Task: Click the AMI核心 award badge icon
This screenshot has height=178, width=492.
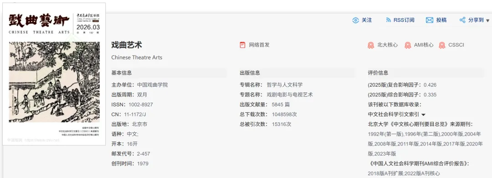Action: (408, 45)
